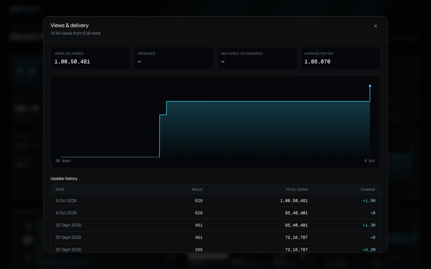
Task: Click the 26 Sept chart axis label
Action: tap(63, 161)
